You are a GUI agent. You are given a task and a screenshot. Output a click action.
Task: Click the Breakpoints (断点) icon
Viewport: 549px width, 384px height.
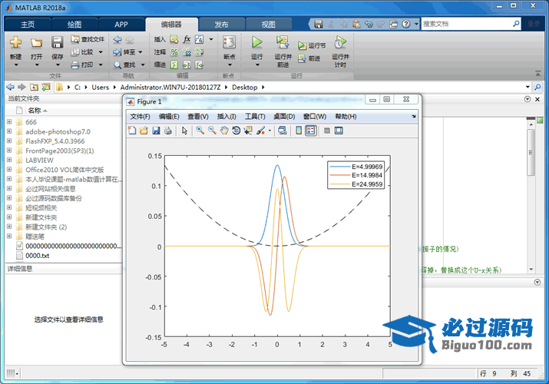point(230,42)
